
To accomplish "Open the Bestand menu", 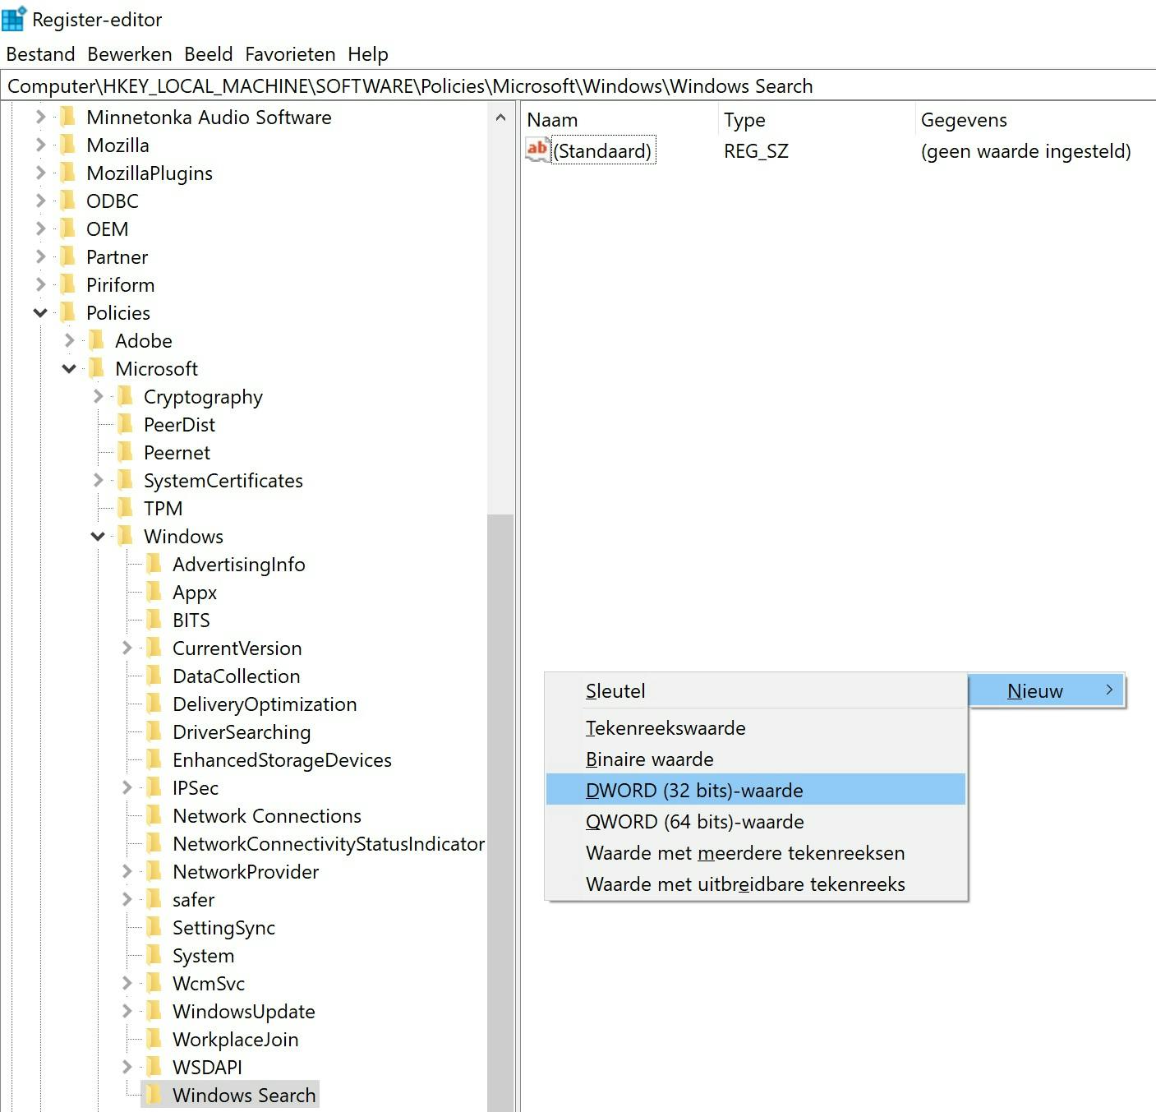I will pyautogui.click(x=40, y=54).
